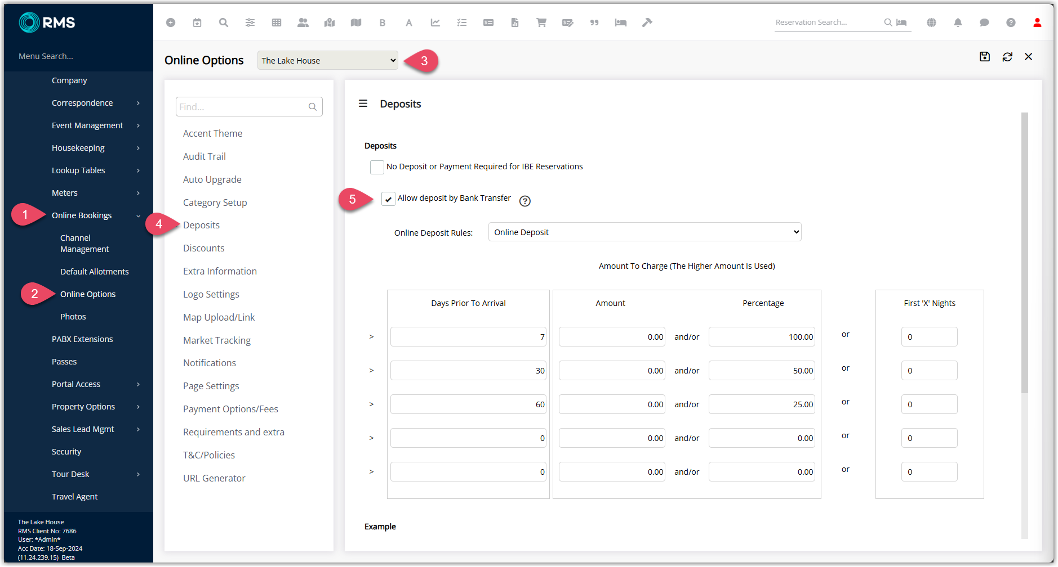
Task: Click the Find search field
Action: click(x=249, y=107)
